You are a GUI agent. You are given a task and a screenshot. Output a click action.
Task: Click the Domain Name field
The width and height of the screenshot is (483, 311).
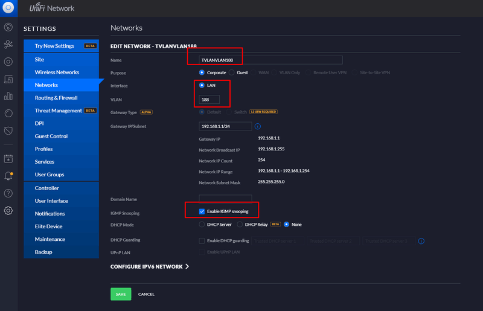(225, 199)
